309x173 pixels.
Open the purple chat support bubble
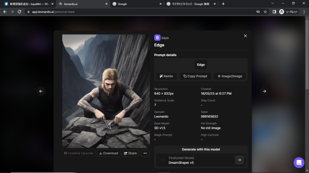point(299,162)
